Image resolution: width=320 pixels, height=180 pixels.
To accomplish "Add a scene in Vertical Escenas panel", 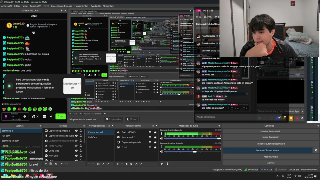I will (89, 164).
